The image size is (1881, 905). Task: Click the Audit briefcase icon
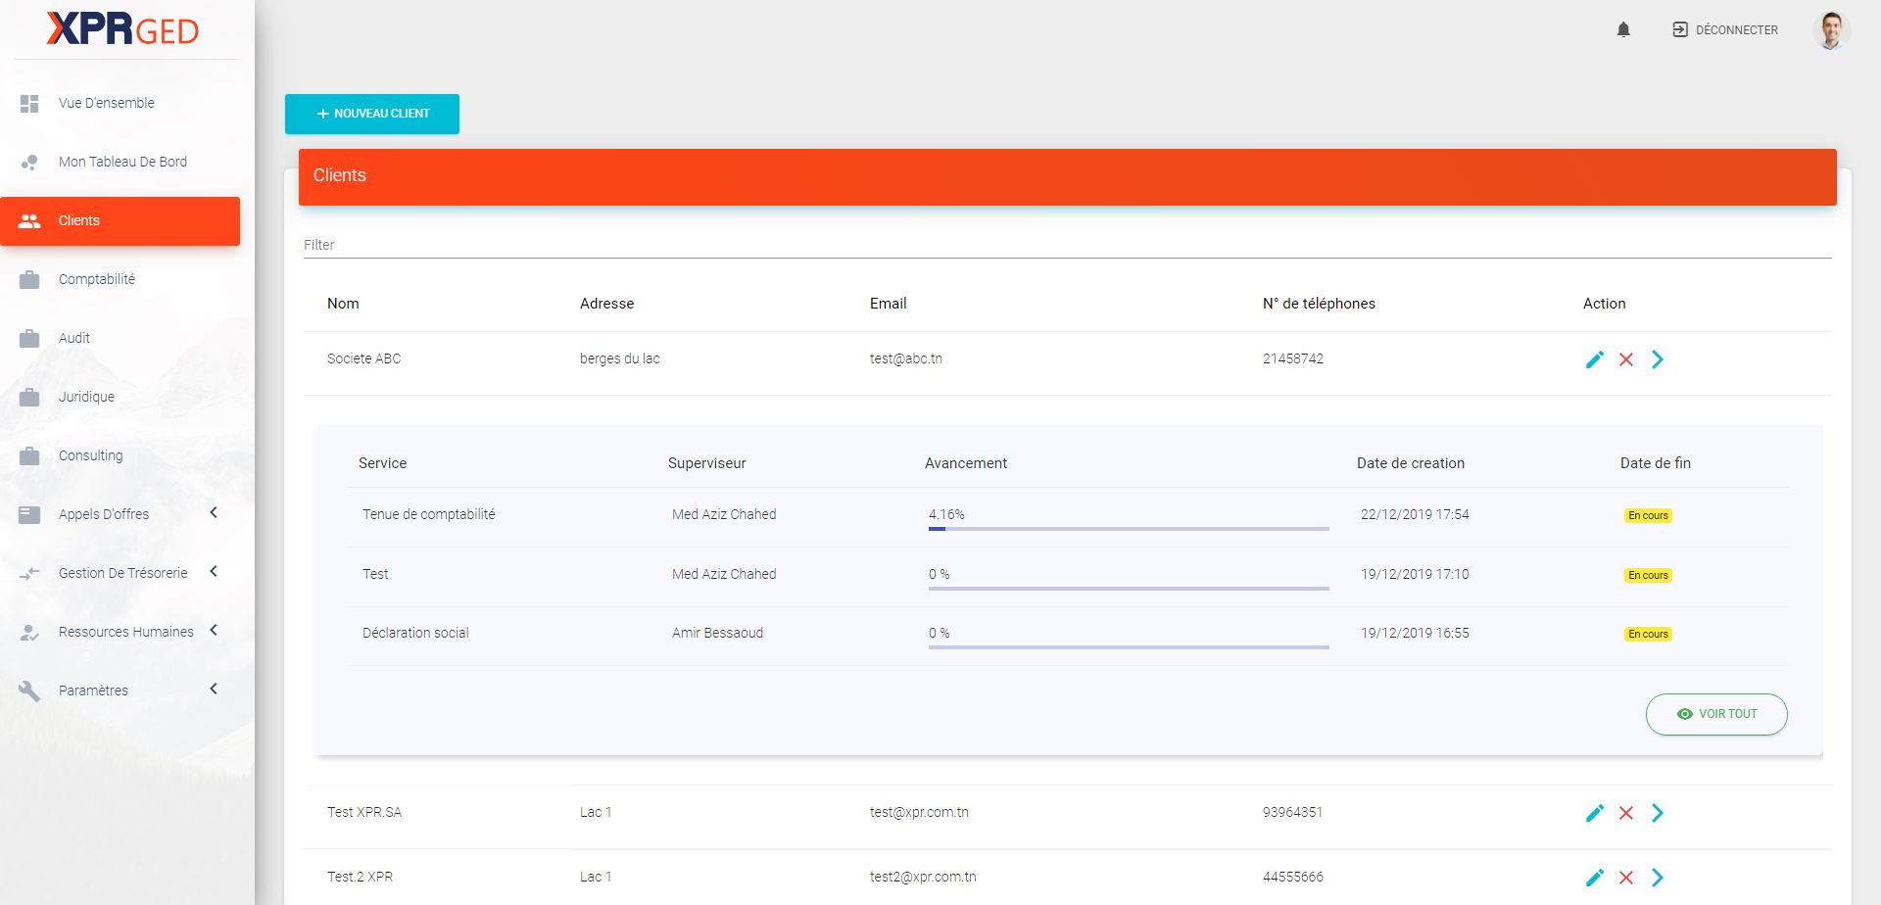click(x=29, y=338)
